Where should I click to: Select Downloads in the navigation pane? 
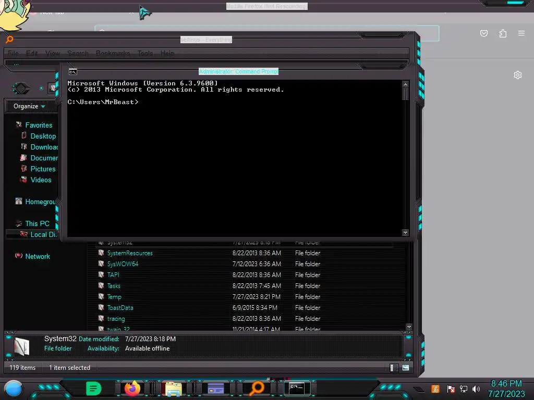tap(44, 147)
